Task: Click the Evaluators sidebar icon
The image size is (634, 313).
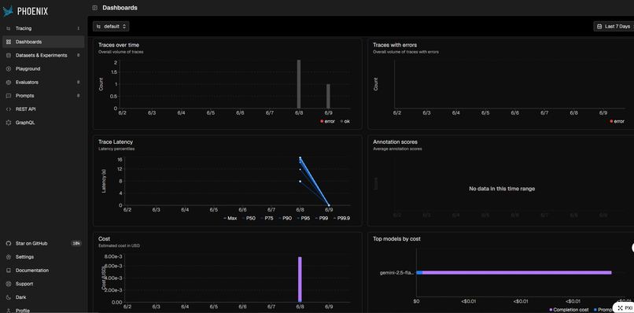Action: point(9,82)
